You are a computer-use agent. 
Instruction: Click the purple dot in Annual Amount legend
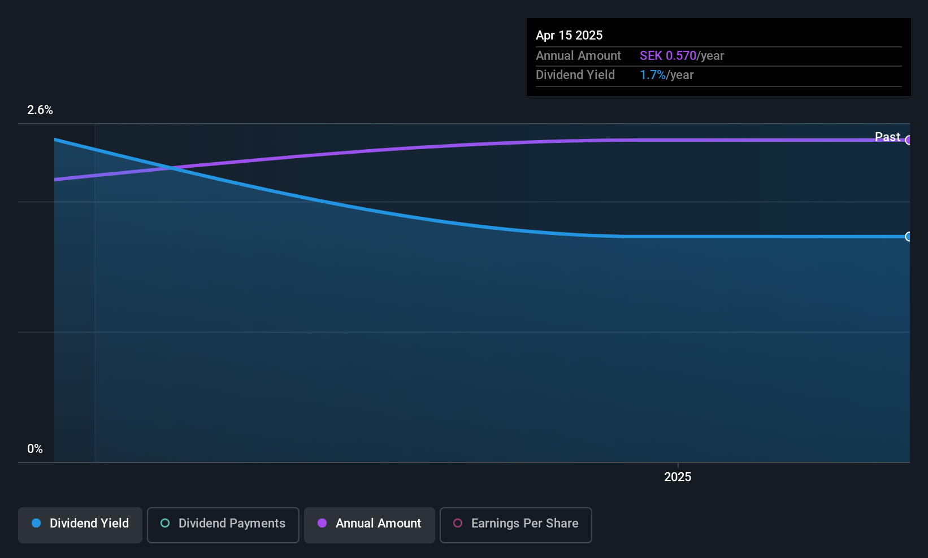click(x=322, y=524)
